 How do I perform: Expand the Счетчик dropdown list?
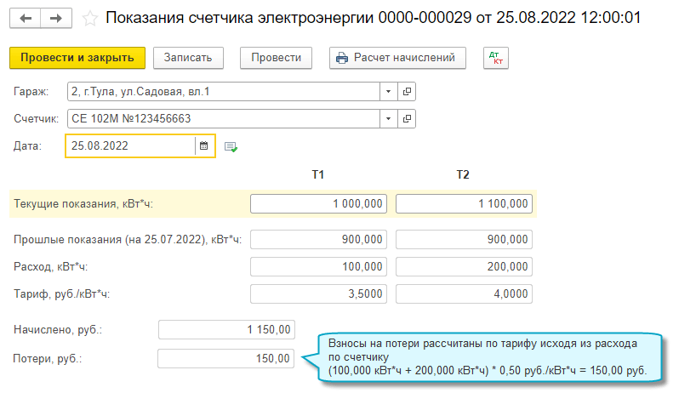point(388,118)
